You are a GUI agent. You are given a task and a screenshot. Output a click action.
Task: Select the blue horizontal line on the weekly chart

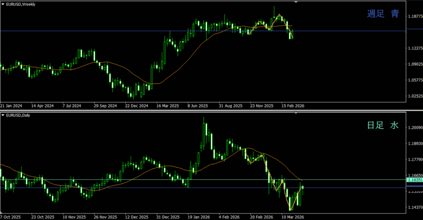(124, 31)
